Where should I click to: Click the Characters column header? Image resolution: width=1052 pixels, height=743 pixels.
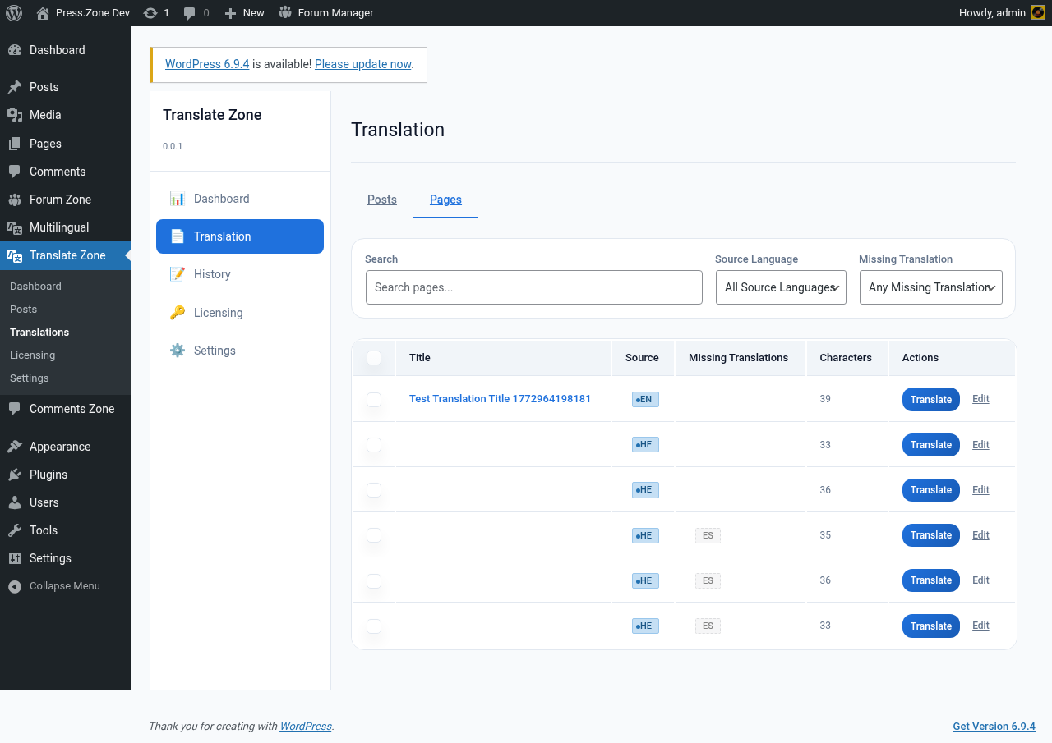click(x=846, y=358)
